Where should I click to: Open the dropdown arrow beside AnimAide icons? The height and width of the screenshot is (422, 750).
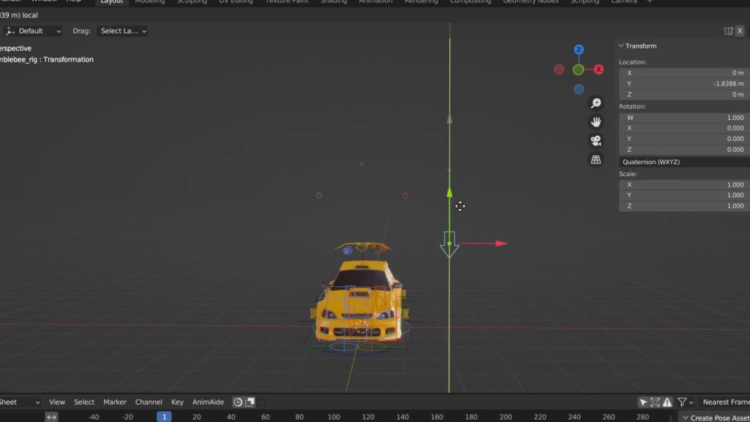pos(261,403)
